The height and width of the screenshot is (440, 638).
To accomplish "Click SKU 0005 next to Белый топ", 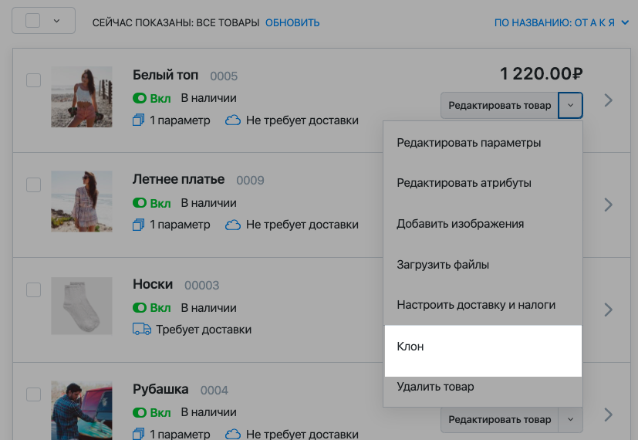I will [x=224, y=76].
